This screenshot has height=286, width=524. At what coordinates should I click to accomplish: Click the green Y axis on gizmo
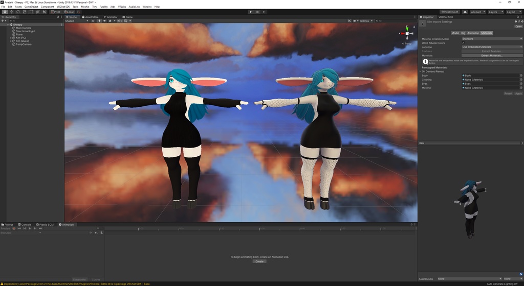pos(407,28)
